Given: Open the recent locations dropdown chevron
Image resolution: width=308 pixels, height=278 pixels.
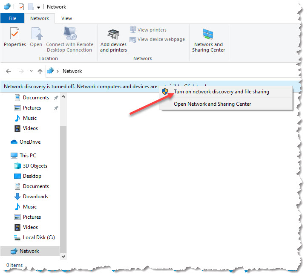Looking at the screenshot, I should click(31, 71).
